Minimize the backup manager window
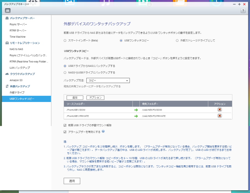This screenshot has width=250, height=193. (x=234, y=4)
